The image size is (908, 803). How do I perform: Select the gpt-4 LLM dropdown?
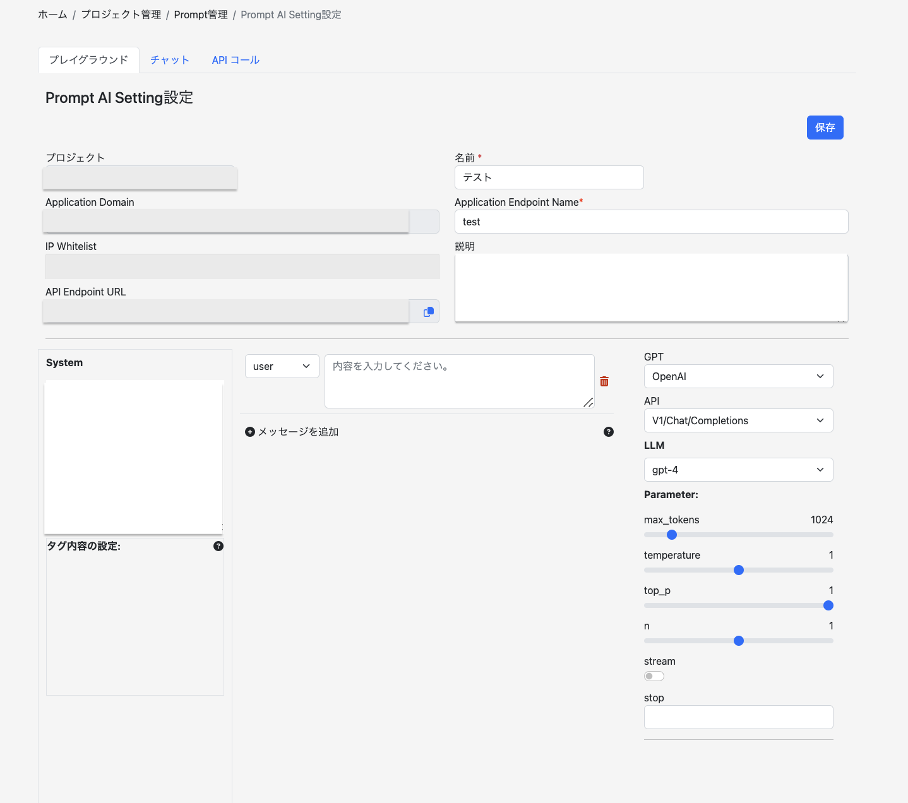coord(738,470)
